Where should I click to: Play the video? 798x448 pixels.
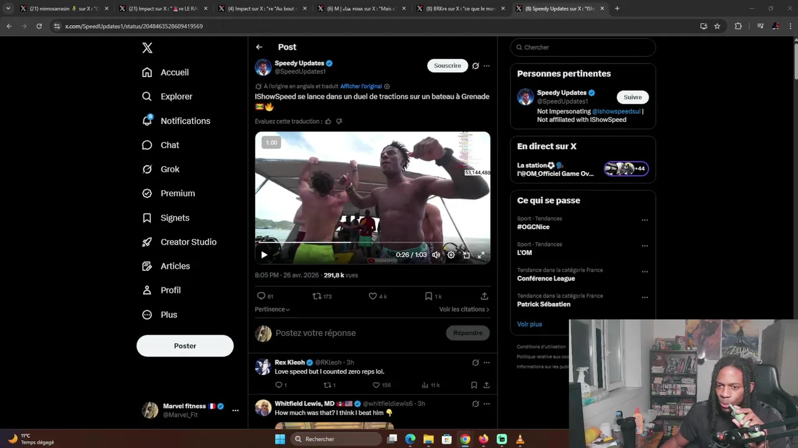[x=264, y=254]
